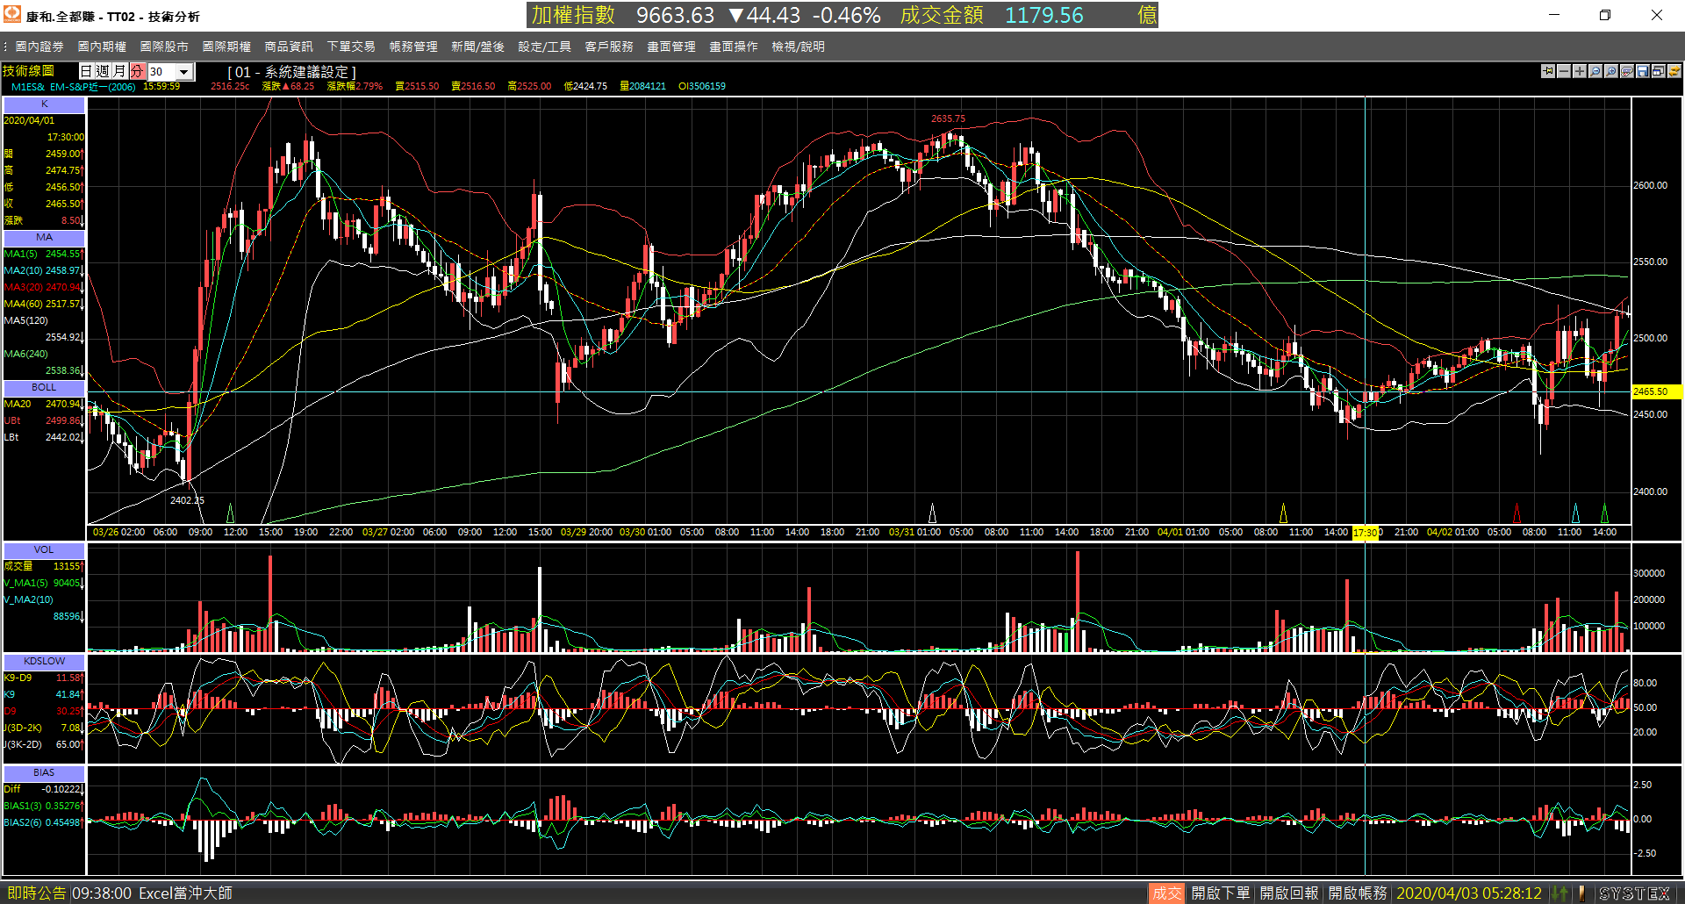The height and width of the screenshot is (904, 1685).
Task: Open the 畫面管理 menu
Action: coord(671,47)
